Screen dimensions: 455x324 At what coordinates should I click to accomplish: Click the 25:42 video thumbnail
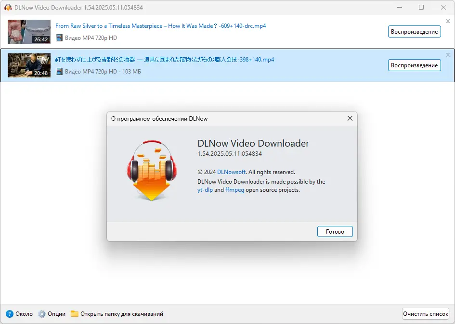pos(29,32)
